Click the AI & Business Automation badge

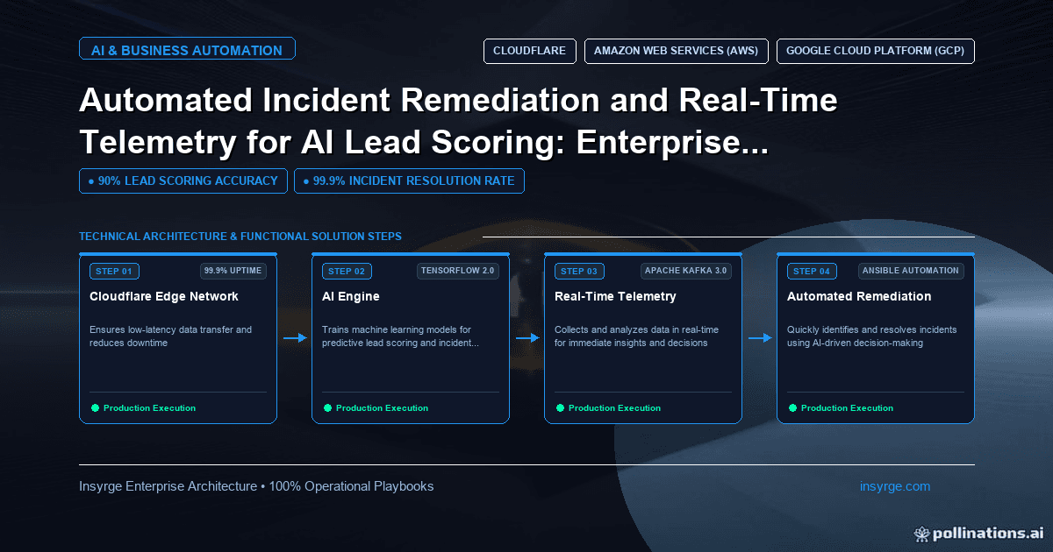[x=187, y=50]
